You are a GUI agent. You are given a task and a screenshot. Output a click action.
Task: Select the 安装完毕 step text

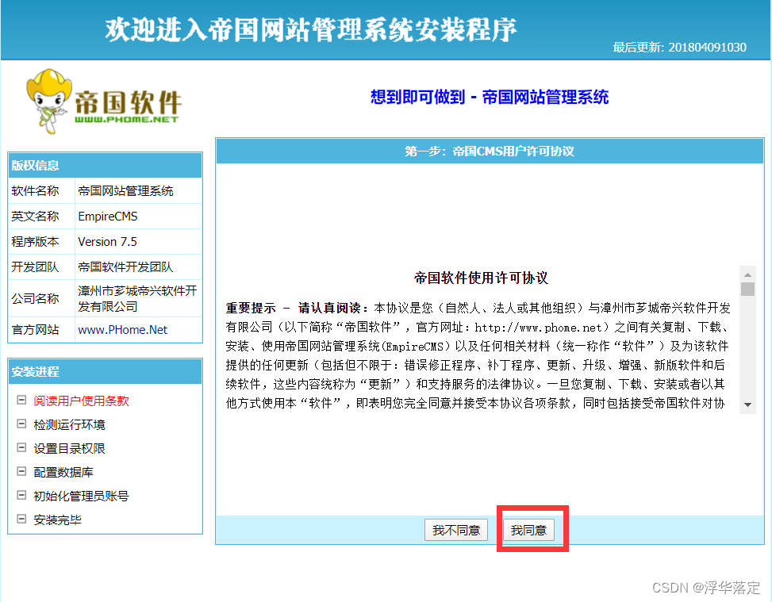point(58,520)
